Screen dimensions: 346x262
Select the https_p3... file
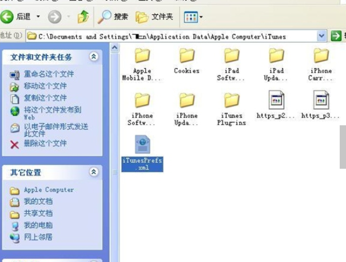321,105
